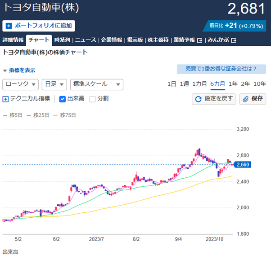Click the paperclip icon in 保存
Image resolution: width=271 pixels, height=255 pixels.
pyautogui.click(x=246, y=99)
